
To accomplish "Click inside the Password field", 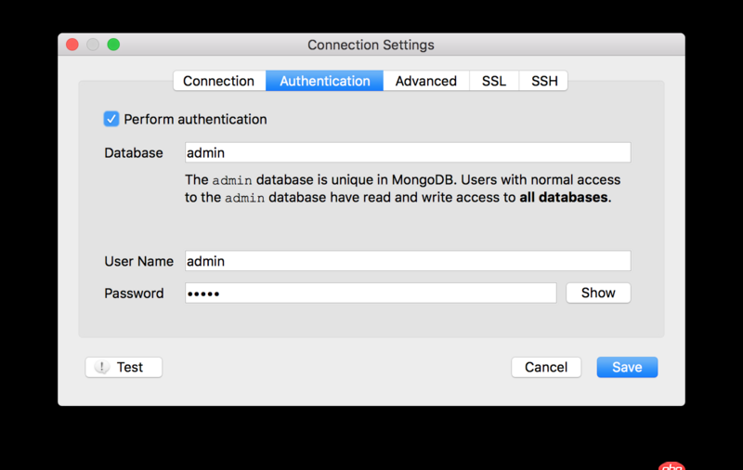I will coord(371,294).
